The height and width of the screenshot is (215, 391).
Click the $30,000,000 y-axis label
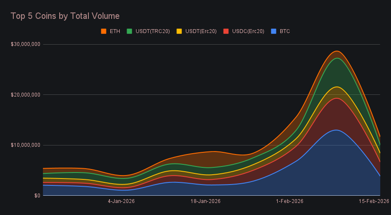pyautogui.click(x=25, y=44)
